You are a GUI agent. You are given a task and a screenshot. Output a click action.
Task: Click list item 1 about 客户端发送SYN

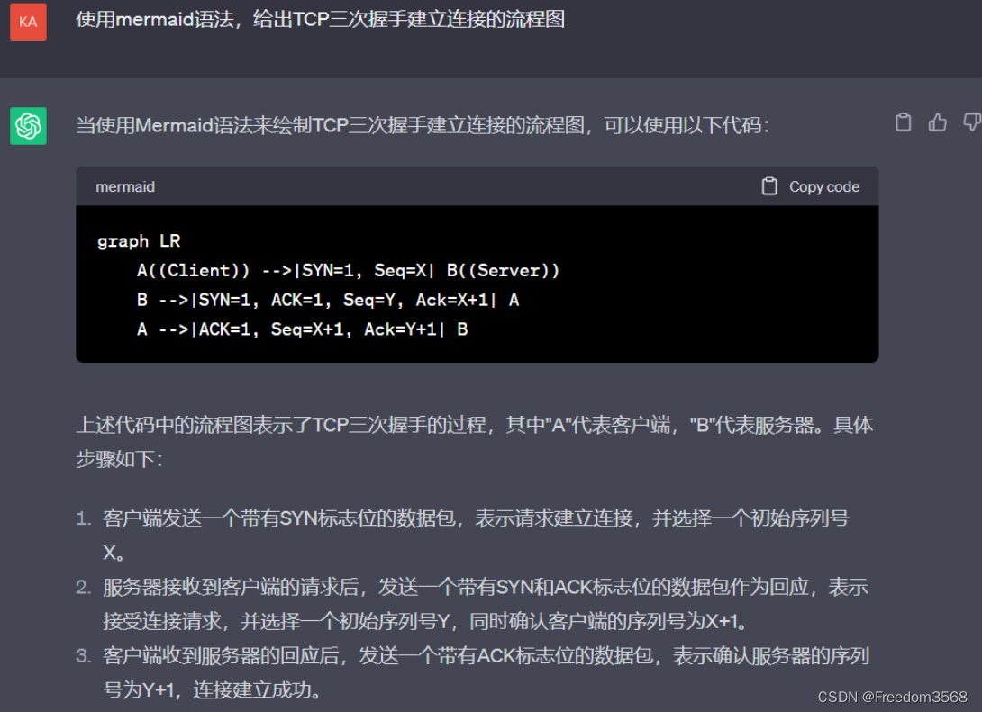pos(476,535)
